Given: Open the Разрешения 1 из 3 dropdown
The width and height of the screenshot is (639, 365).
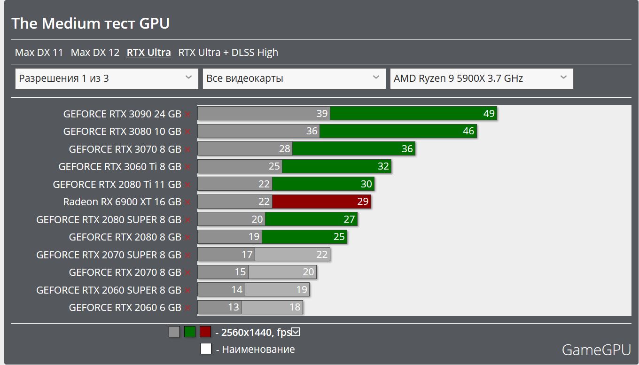Looking at the screenshot, I should 107,78.
